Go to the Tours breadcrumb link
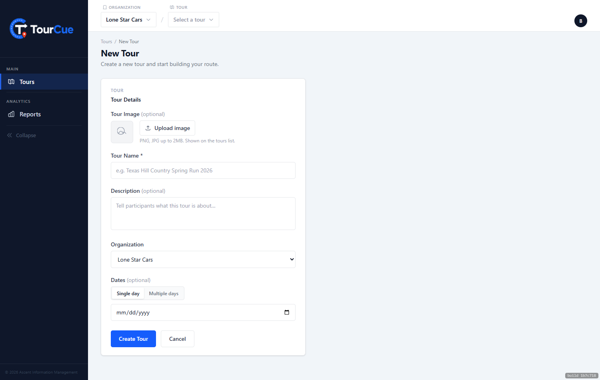This screenshot has height=380, width=600. tap(106, 42)
